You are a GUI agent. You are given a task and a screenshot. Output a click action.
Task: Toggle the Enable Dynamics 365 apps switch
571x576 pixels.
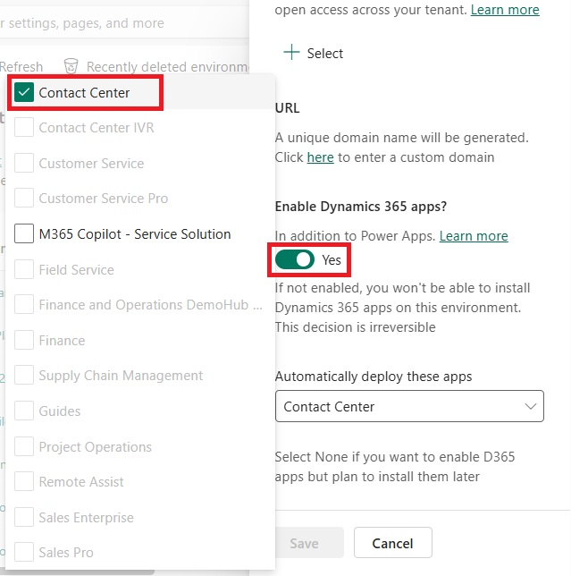click(295, 259)
